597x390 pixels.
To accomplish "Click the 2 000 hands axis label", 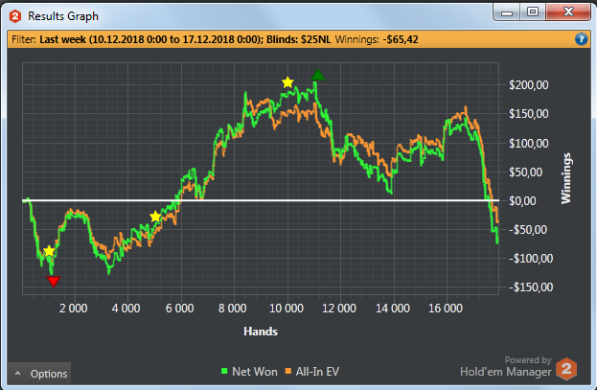I will tap(73, 309).
